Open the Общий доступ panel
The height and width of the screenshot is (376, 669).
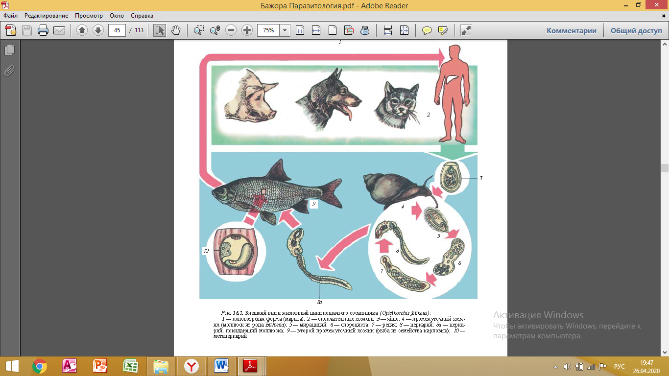(x=636, y=30)
